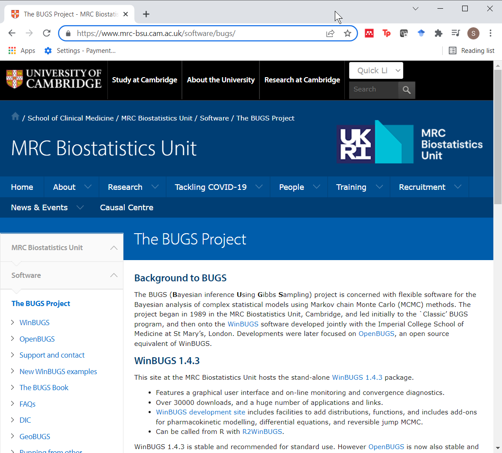Go to the Home navigation item
This screenshot has width=502, height=453.
pos(22,187)
